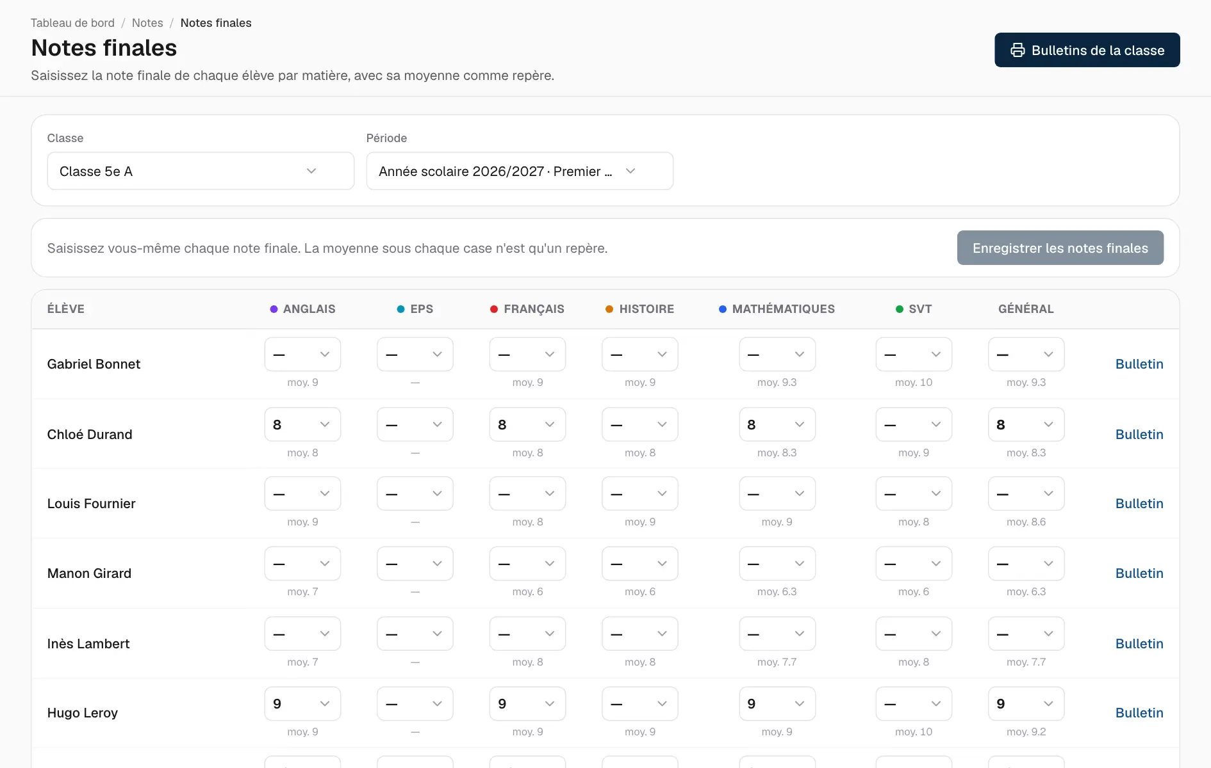Open Hugo Leroy's Général grade dropdown
The width and height of the screenshot is (1211, 768).
coord(1026,703)
